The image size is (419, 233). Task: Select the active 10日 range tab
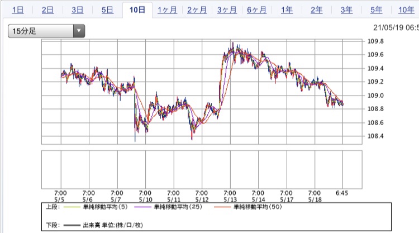pos(137,10)
